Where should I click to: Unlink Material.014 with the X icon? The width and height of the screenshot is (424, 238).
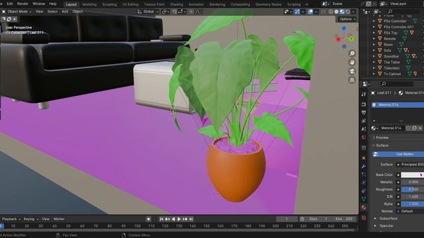(420, 128)
